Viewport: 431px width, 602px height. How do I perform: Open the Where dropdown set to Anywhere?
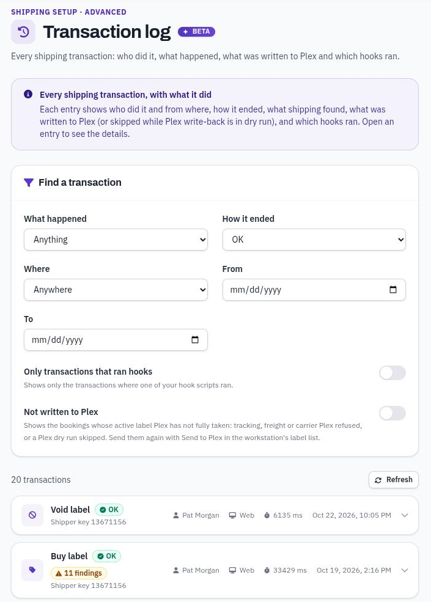(x=116, y=290)
